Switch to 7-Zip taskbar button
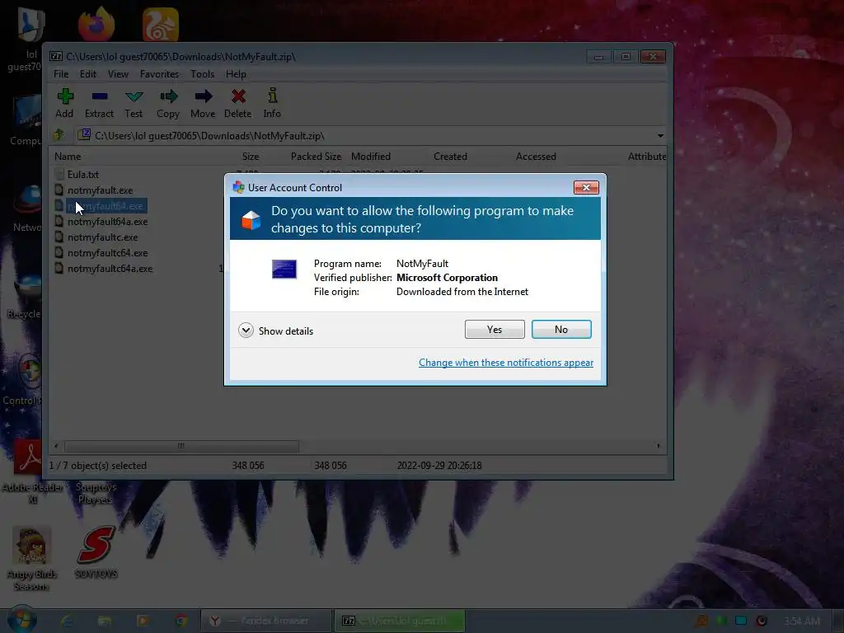 click(x=400, y=621)
